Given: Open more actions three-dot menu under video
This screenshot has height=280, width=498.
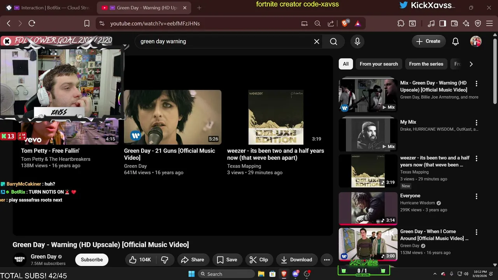Looking at the screenshot, I should coord(327,260).
